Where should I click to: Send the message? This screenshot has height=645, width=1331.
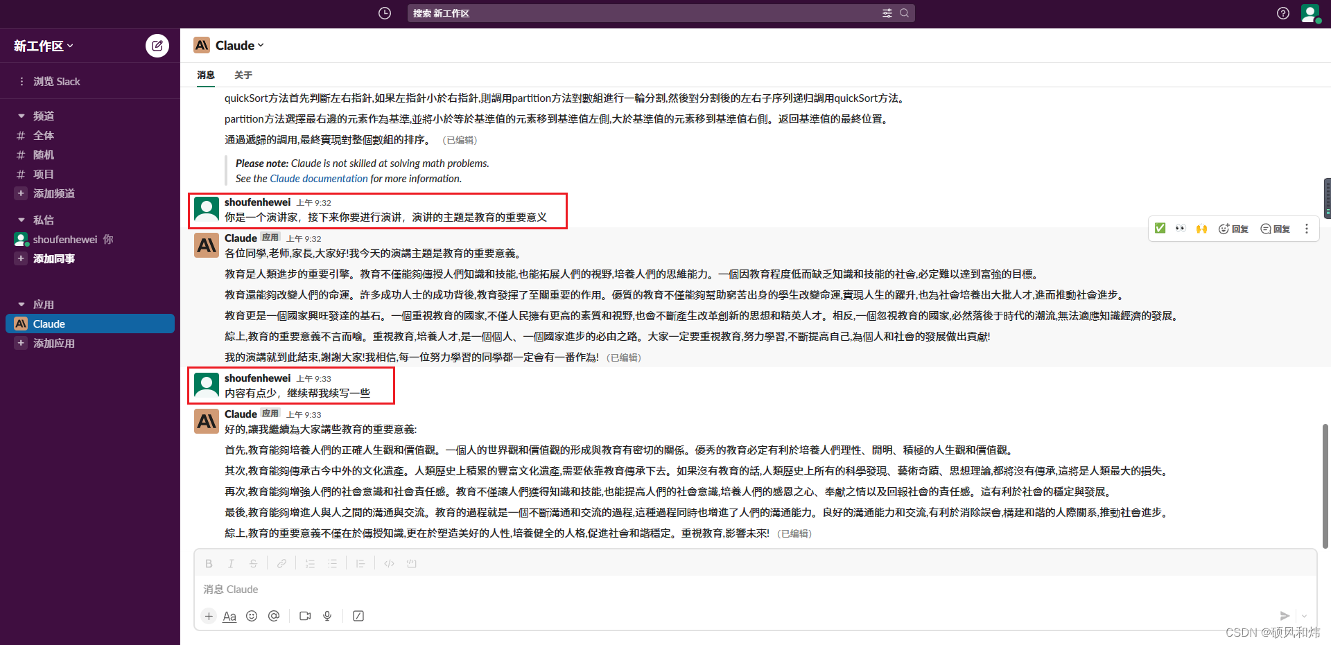pyautogui.click(x=1285, y=616)
